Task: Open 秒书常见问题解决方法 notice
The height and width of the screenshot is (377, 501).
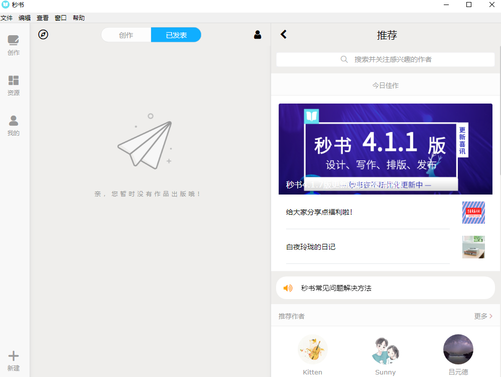Action: [336, 288]
